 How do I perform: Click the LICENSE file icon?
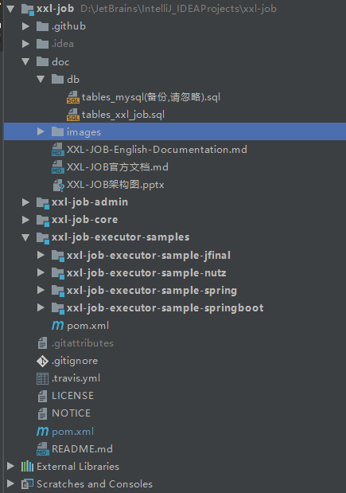[42, 396]
